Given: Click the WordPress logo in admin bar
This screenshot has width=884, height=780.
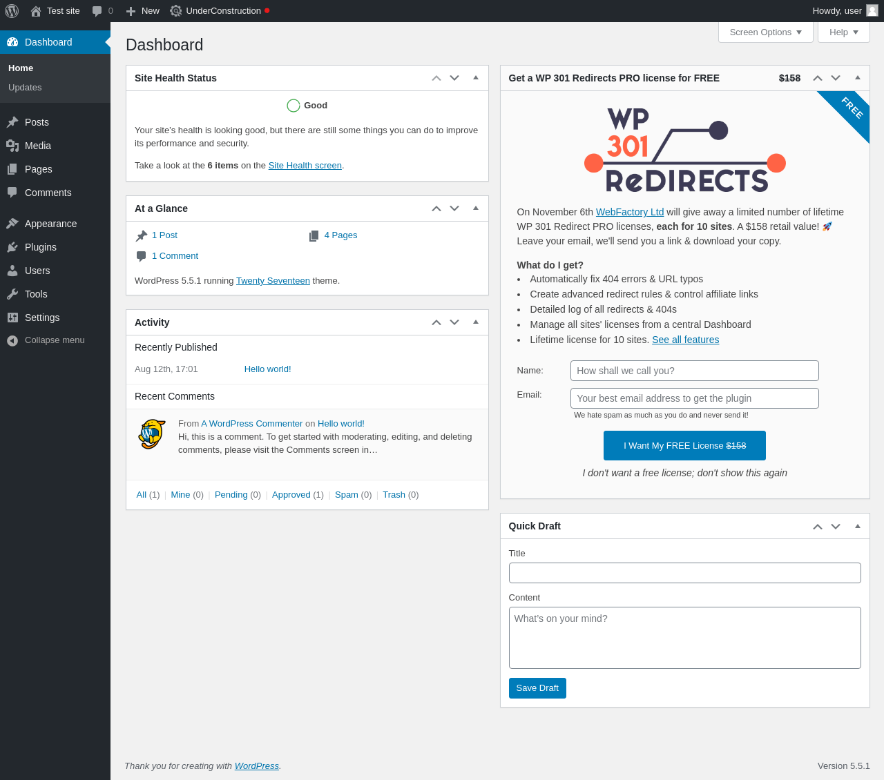Looking at the screenshot, I should pyautogui.click(x=12, y=11).
